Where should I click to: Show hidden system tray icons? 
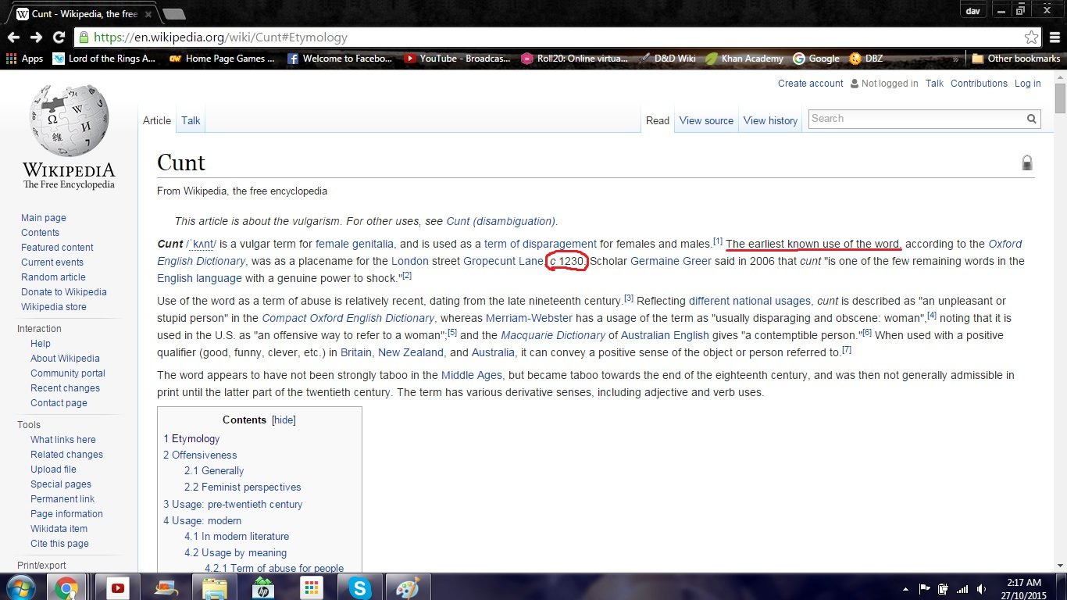[x=905, y=589]
